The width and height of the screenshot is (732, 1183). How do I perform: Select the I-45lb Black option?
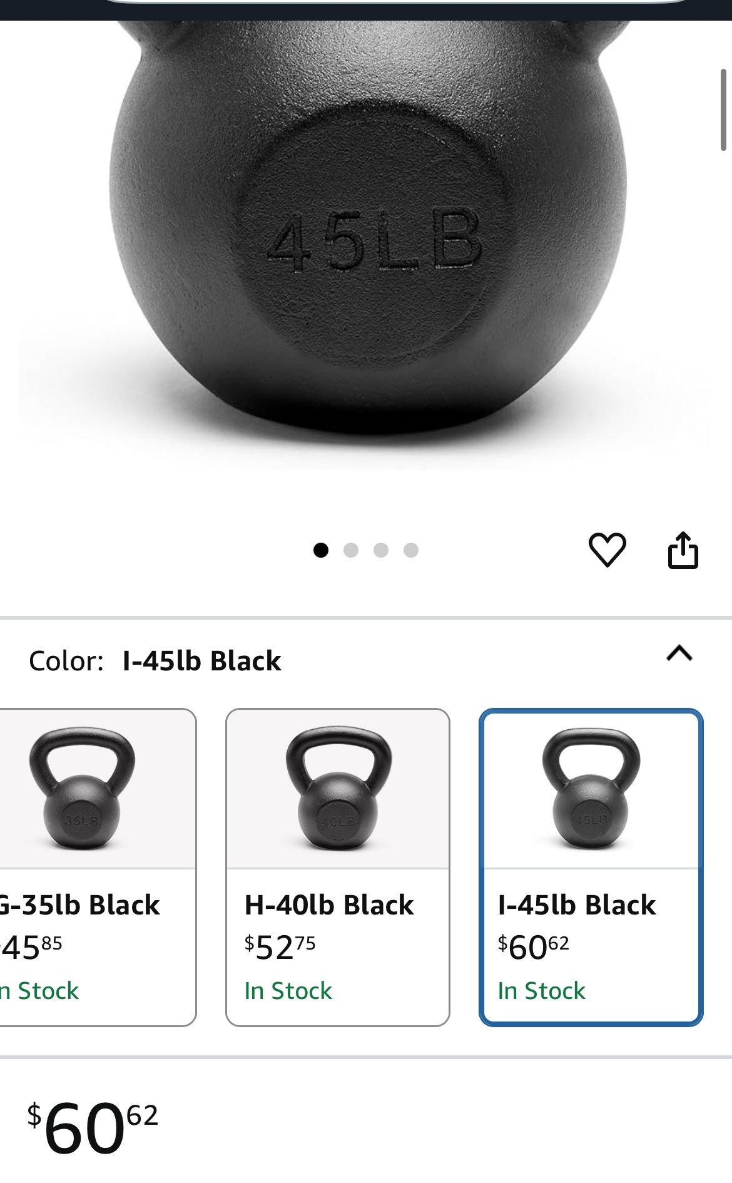[591, 867]
